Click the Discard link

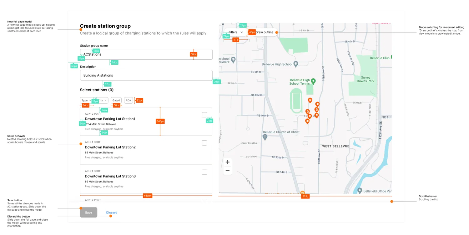pyautogui.click(x=112, y=212)
